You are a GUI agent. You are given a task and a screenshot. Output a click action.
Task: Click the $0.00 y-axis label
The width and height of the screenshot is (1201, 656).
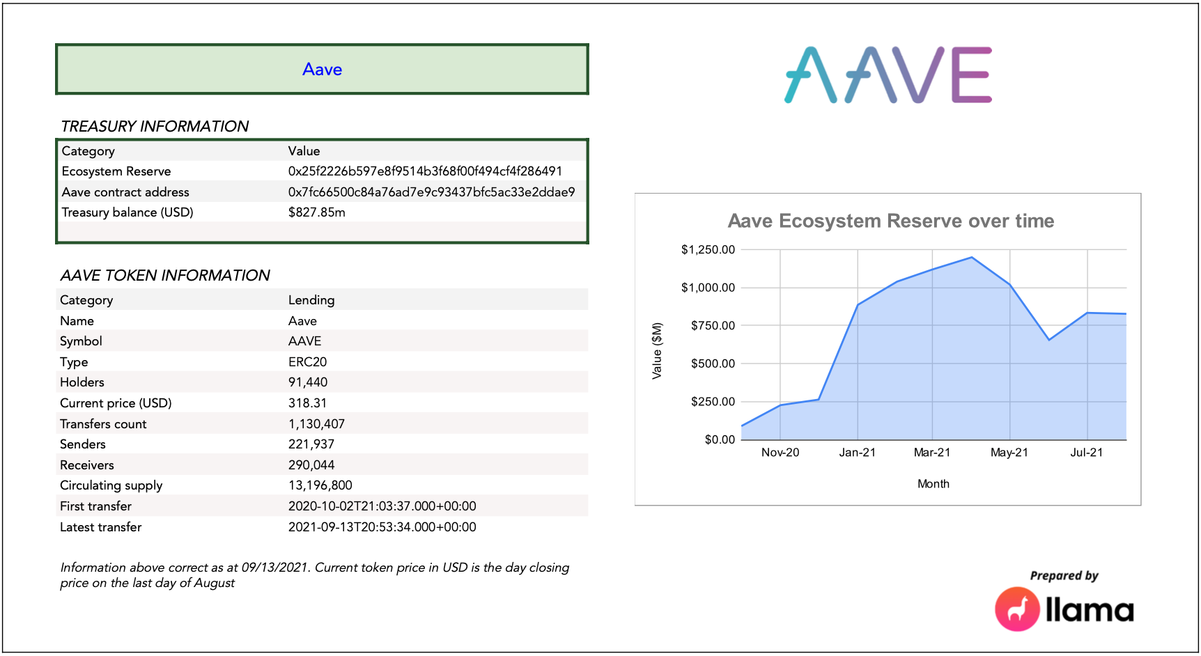coord(720,439)
